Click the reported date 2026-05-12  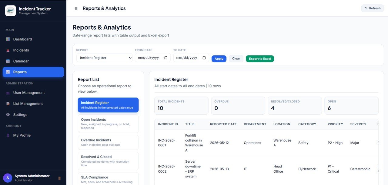(220, 143)
